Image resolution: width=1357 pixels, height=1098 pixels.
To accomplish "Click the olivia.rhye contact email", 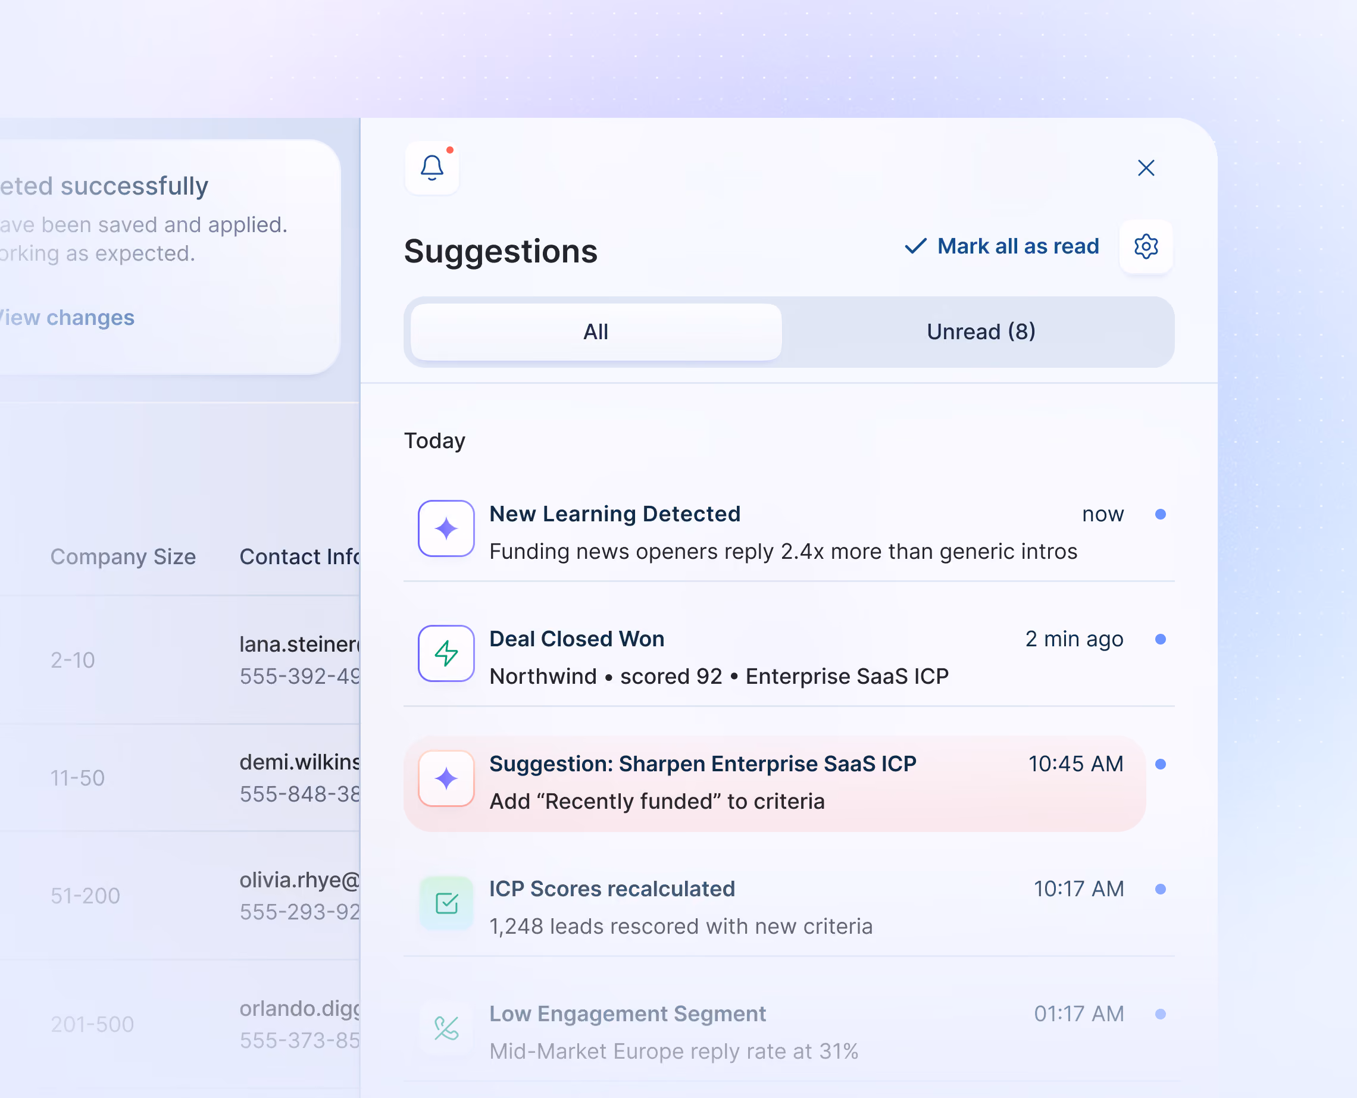I will pos(300,880).
